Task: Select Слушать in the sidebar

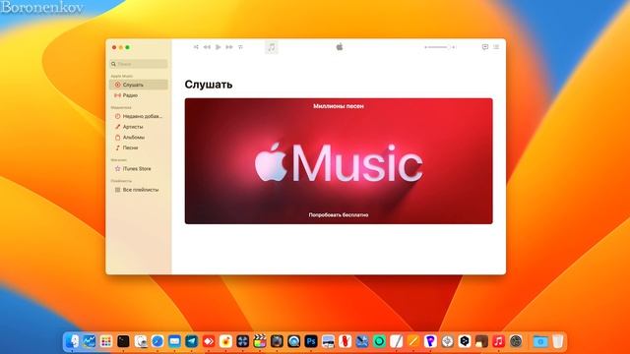Action: [x=139, y=85]
